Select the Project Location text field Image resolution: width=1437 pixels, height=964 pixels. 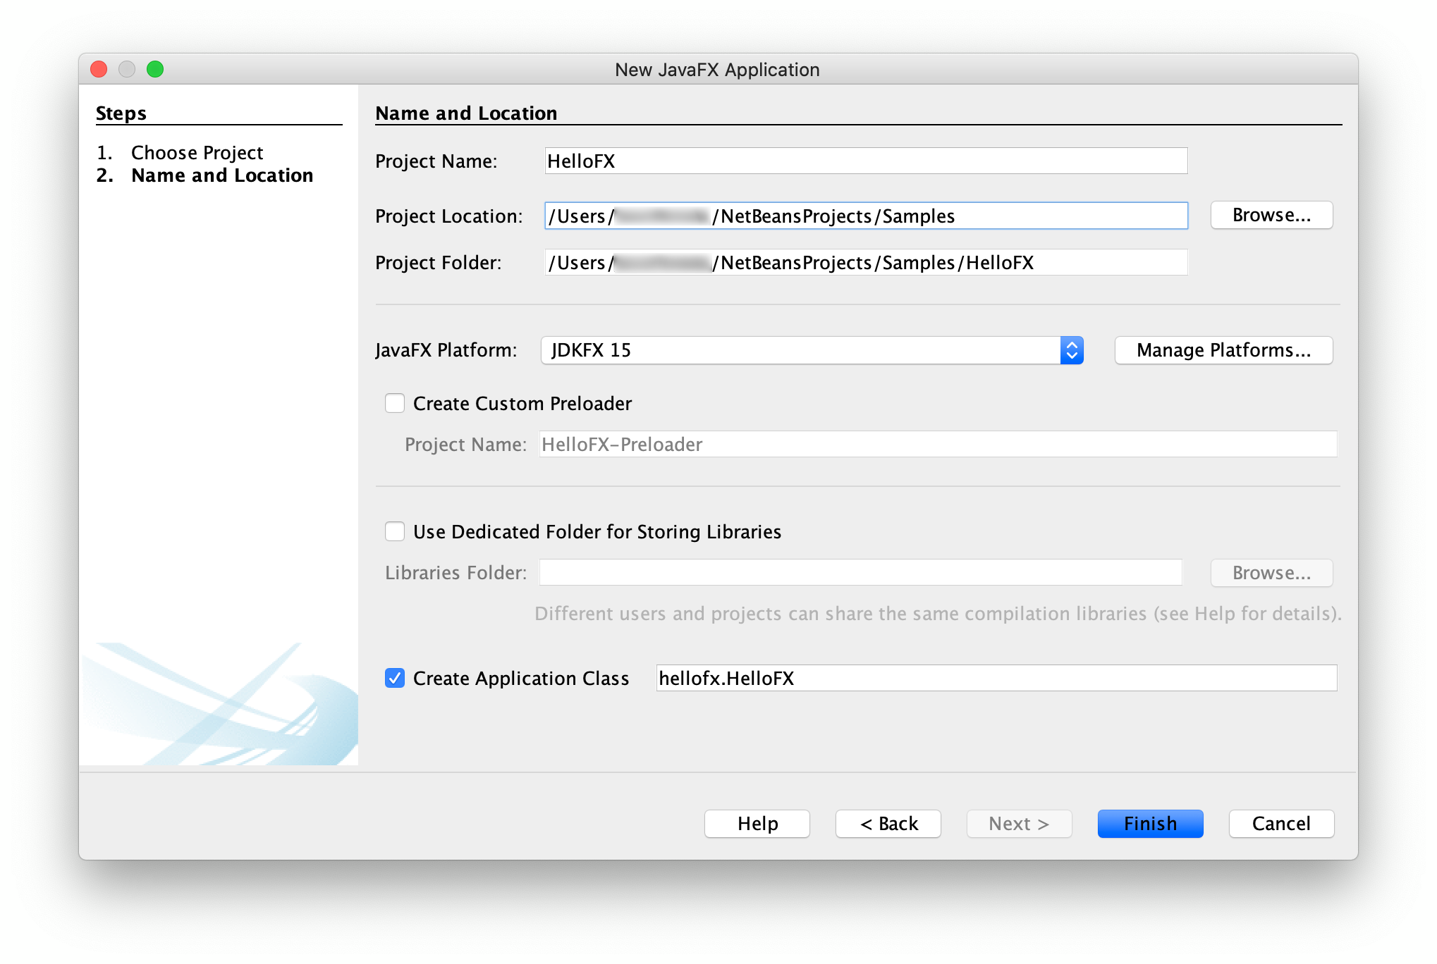point(861,216)
